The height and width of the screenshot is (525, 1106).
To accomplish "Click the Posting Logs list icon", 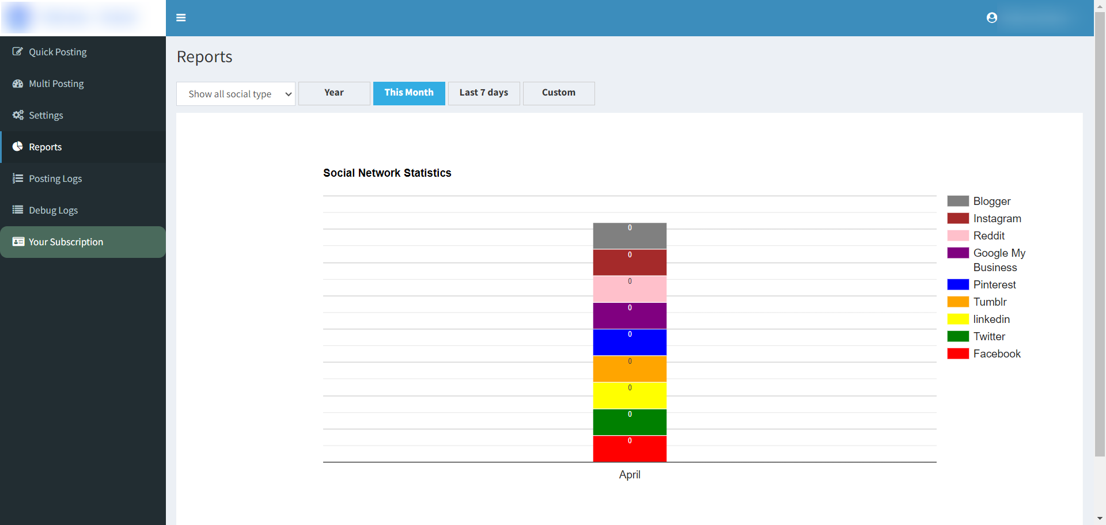I will [x=18, y=178].
